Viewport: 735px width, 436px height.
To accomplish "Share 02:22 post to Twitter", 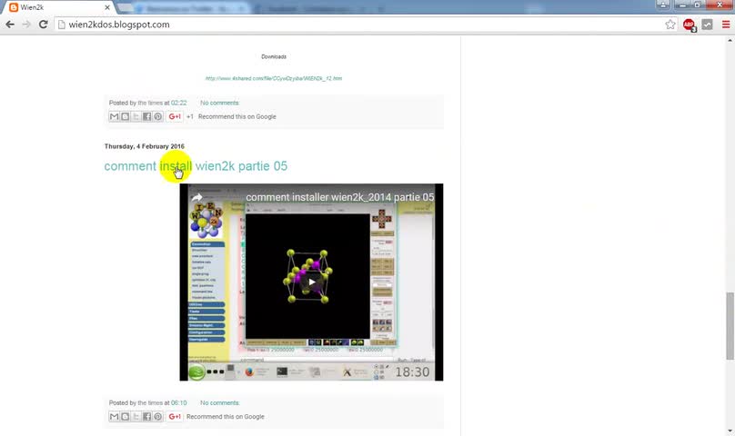I will point(136,116).
